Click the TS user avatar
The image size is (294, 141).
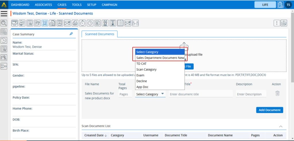[289, 5]
